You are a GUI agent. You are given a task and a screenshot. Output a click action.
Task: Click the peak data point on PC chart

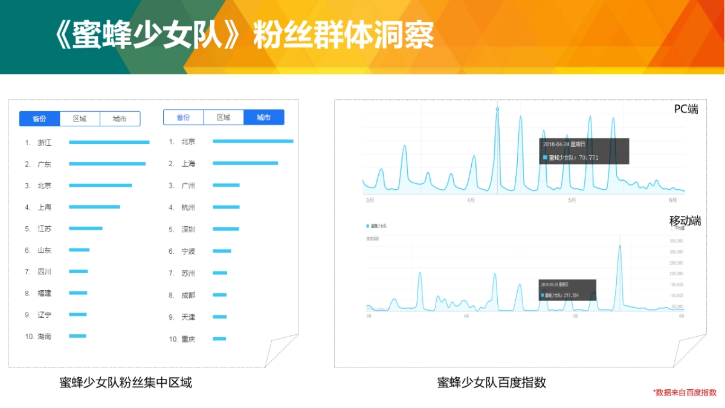click(x=497, y=109)
